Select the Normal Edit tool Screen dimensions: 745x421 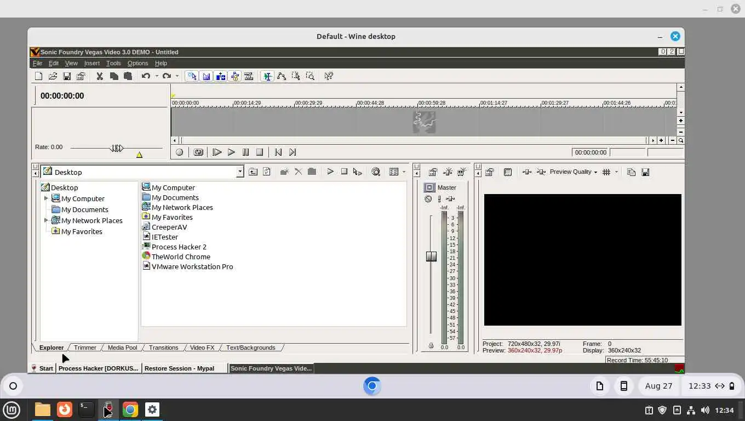point(267,76)
